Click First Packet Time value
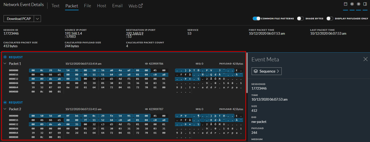Image resolution: width=370 pixels, height=142 pixels. (267, 34)
